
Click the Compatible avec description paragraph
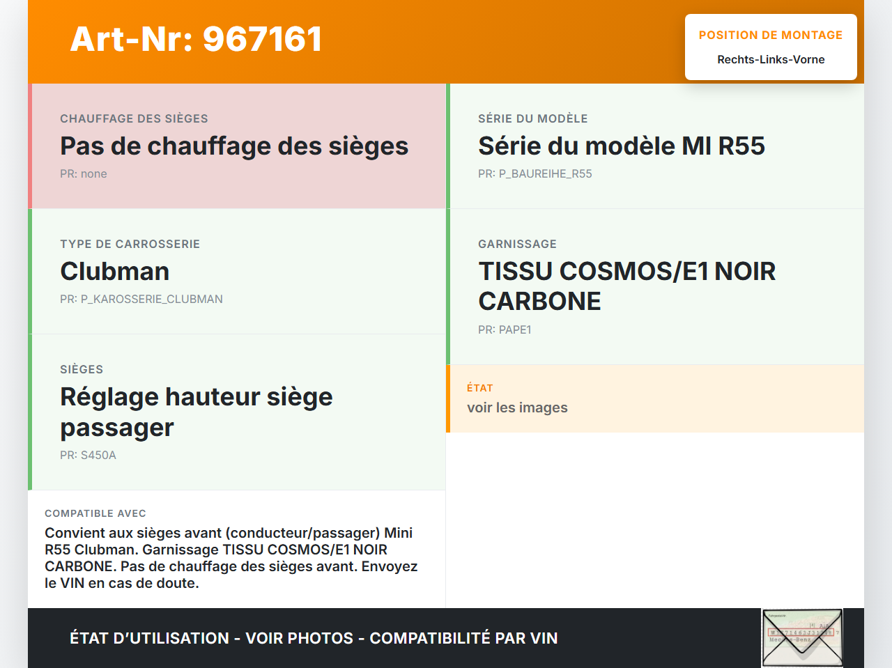point(231,558)
